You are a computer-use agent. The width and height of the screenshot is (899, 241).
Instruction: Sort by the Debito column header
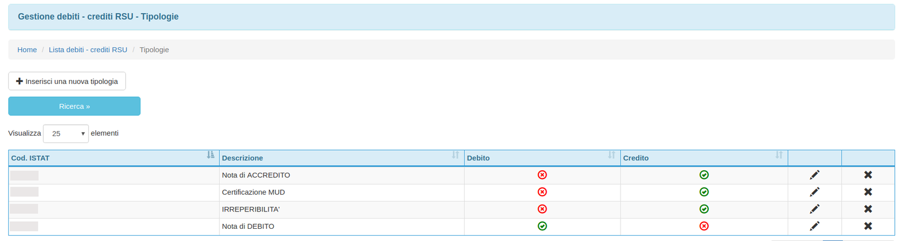[x=542, y=158]
